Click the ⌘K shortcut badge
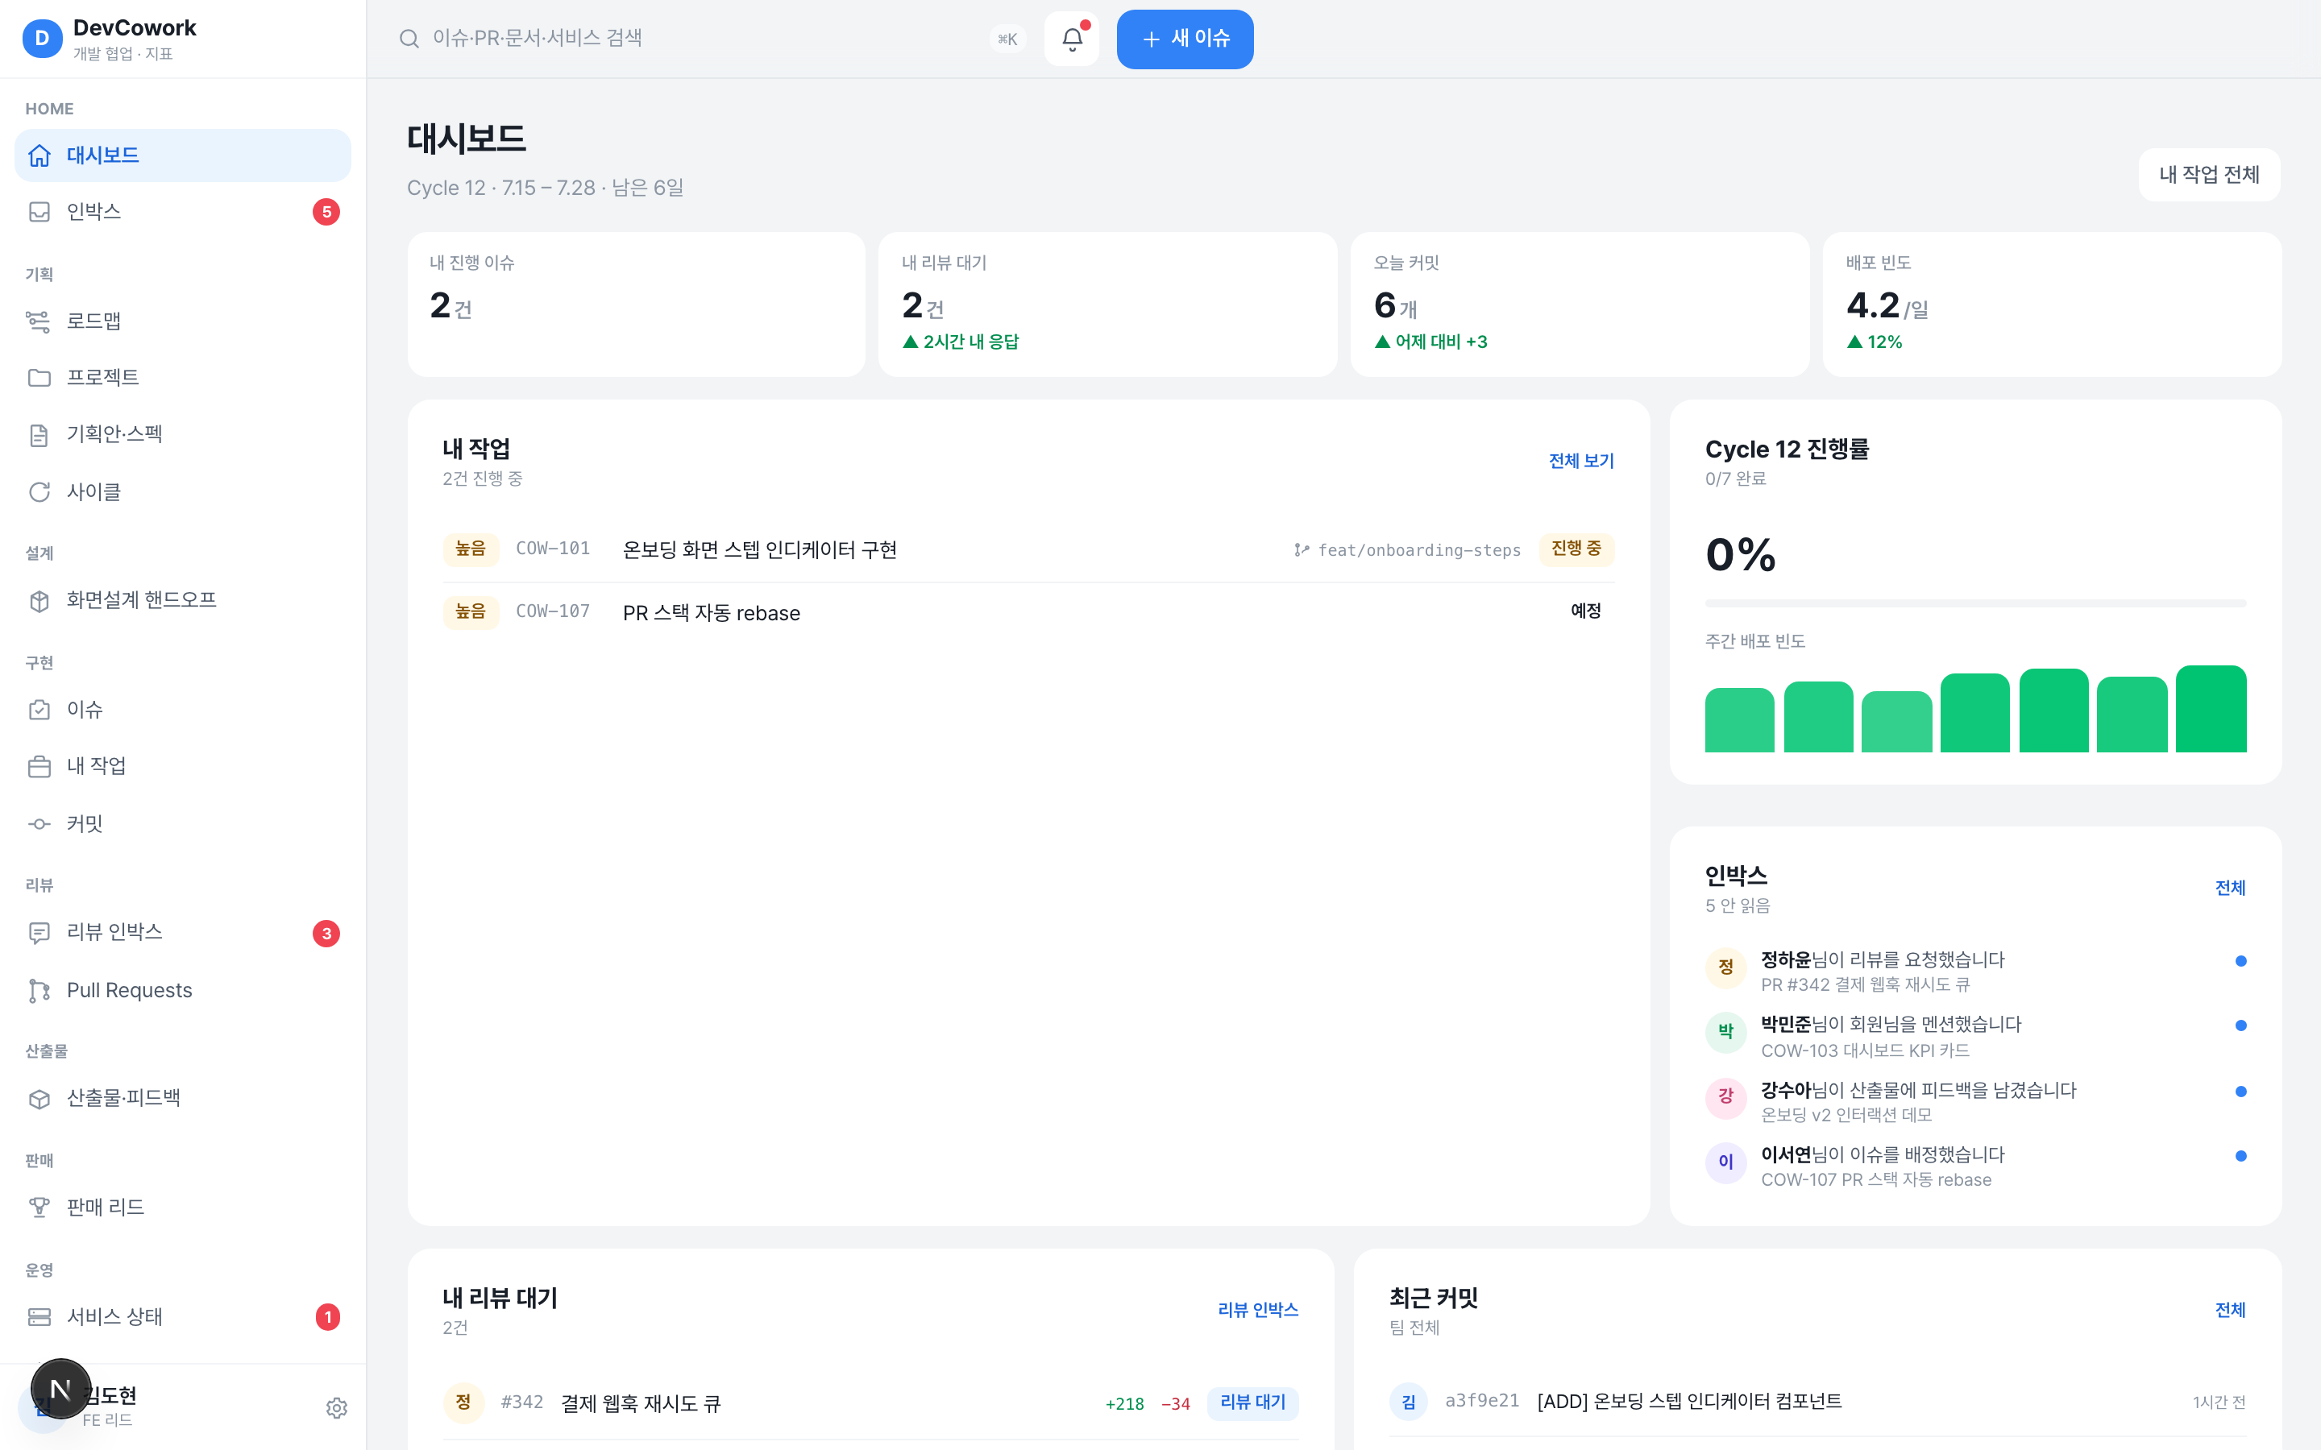Screen dimensions: 2321x1450 click(1007, 39)
